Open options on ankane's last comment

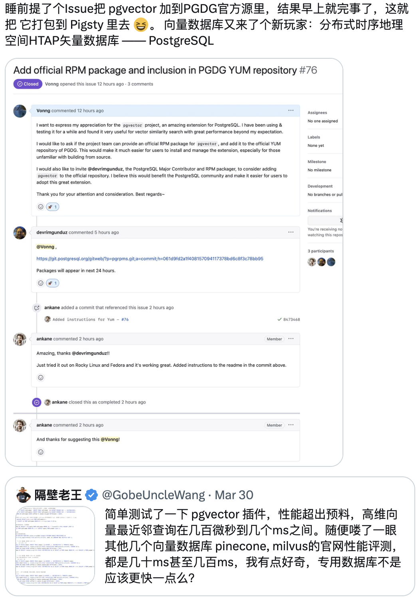(291, 425)
